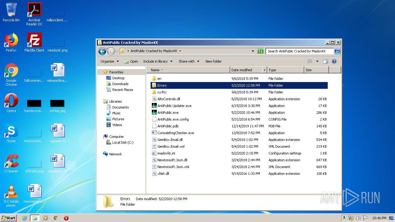Select needunit.png file on desktop
This screenshot has width=395, height=222.
click(x=57, y=45)
